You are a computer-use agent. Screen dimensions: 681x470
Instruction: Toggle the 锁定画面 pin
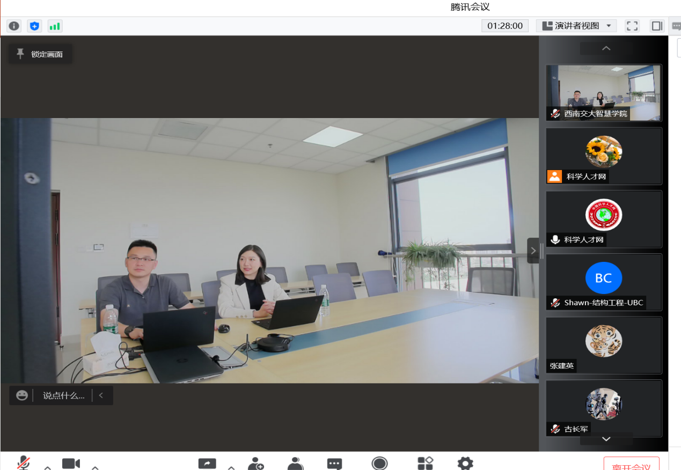tap(40, 54)
